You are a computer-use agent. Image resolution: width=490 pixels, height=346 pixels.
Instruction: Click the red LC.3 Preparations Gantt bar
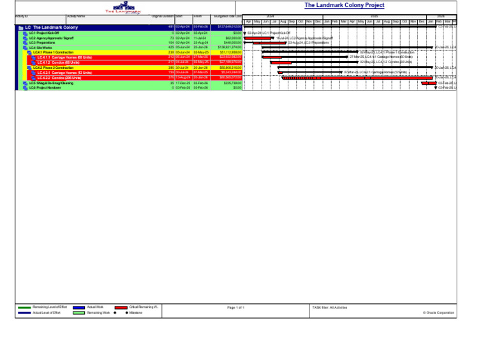[270, 43]
